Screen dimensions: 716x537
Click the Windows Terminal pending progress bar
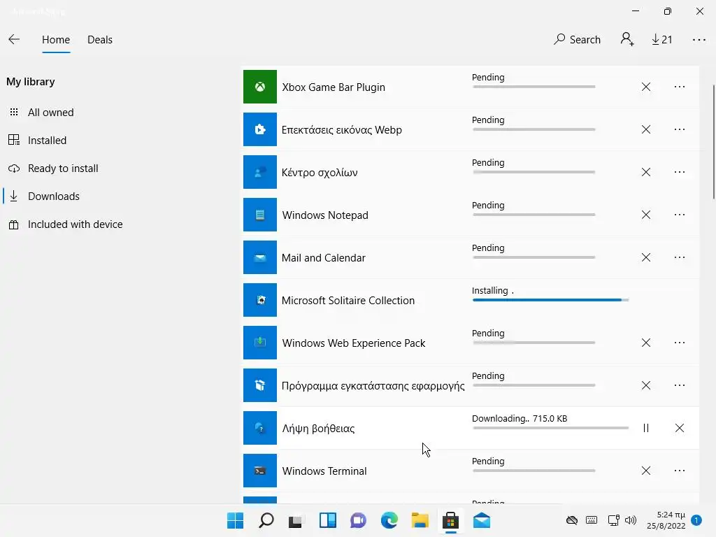click(534, 471)
